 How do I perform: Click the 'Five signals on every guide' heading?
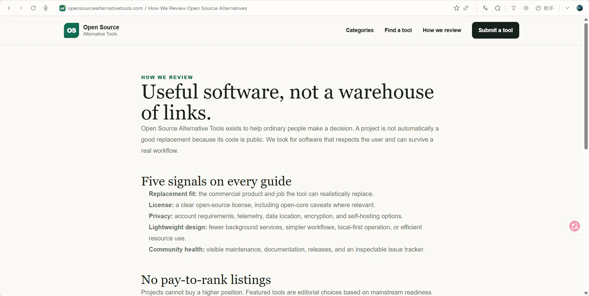(x=216, y=181)
